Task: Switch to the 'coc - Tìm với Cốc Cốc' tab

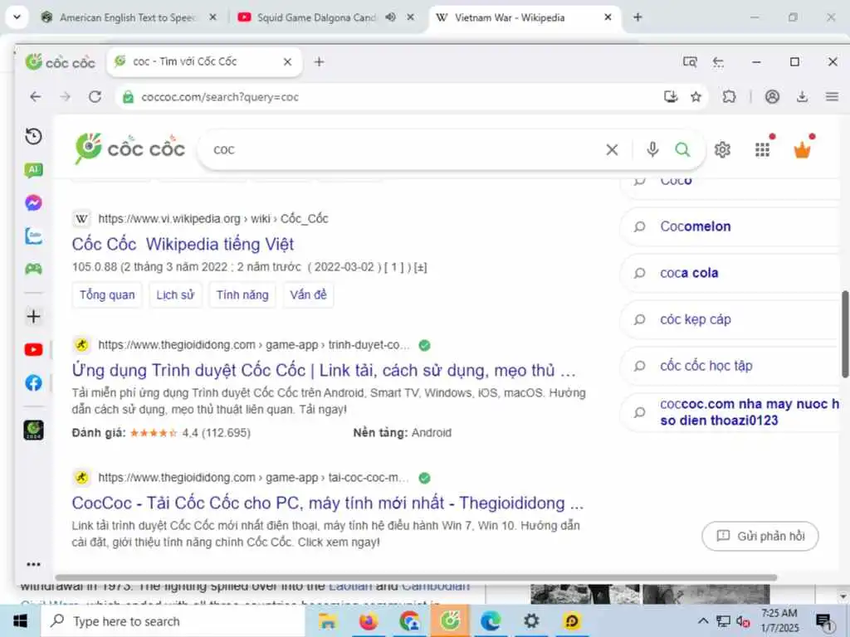Action: click(x=203, y=61)
